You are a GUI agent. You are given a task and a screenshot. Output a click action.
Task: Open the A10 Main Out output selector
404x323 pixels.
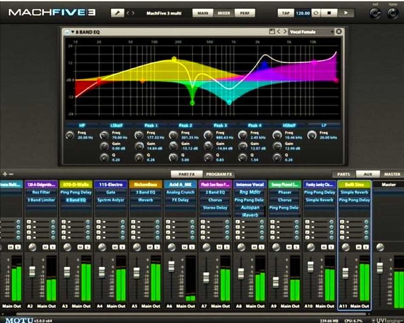coord(325,306)
